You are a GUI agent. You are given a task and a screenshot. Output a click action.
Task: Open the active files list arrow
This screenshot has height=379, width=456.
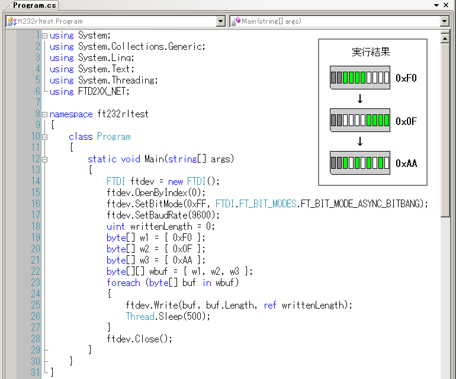click(x=436, y=5)
